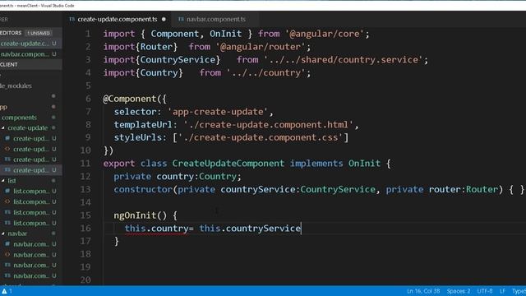The height and width of the screenshot is (296, 526).
Task: Collapse the create-update folder arrow
Action: coord(3,128)
